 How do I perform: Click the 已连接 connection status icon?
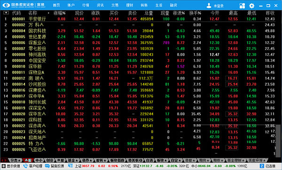coord(262,166)
